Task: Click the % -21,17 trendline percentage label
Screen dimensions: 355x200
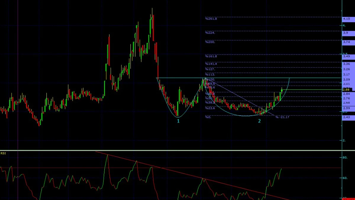Action: [x=283, y=117]
